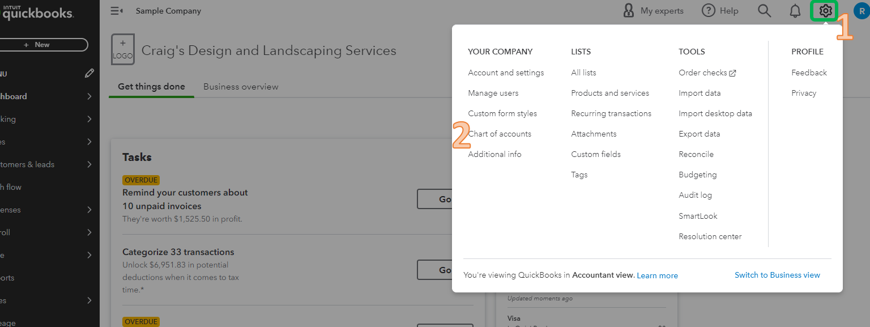Viewport: 870px width, 327px height.
Task: Expand the Payroll sidebar chevron
Action: pyautogui.click(x=89, y=232)
